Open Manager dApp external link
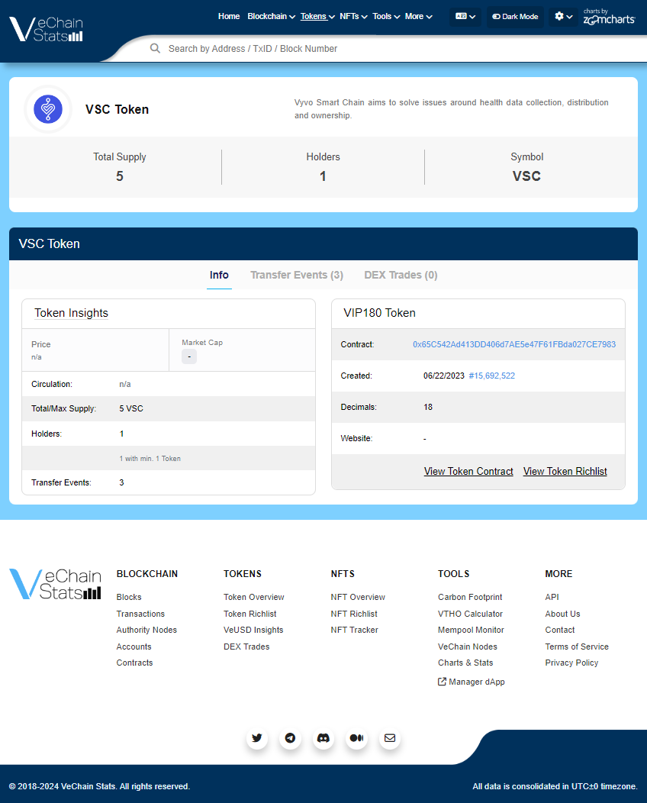 (472, 682)
